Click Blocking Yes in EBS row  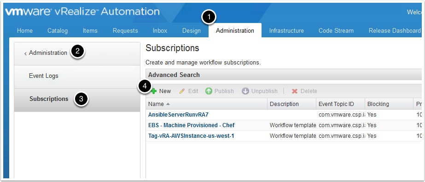pyautogui.click(x=372, y=125)
